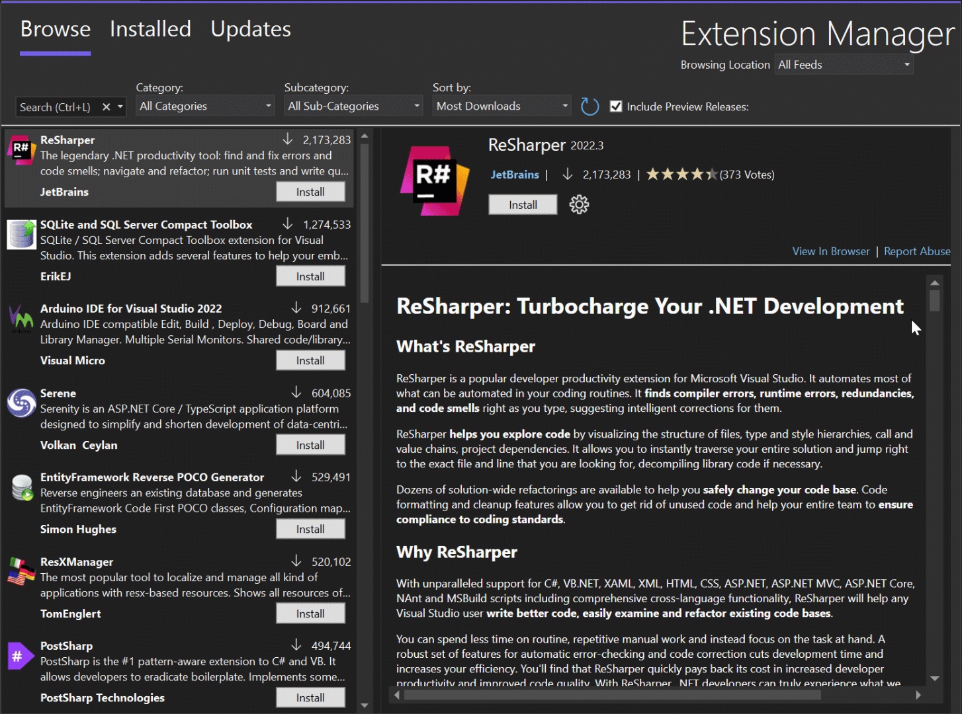This screenshot has width=962, height=714.
Task: Open the Subcategory dropdown showing All Sub-Categories
Action: pos(353,106)
